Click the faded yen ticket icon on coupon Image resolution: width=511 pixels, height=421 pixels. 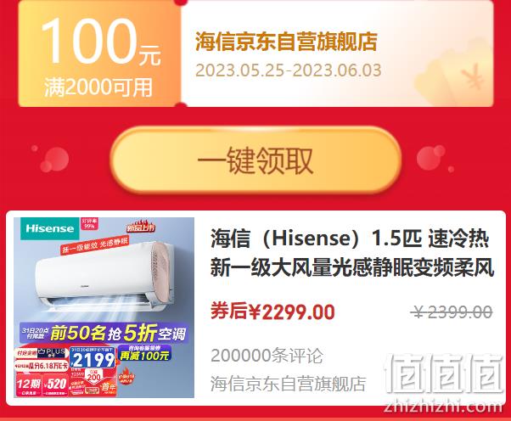point(455,77)
